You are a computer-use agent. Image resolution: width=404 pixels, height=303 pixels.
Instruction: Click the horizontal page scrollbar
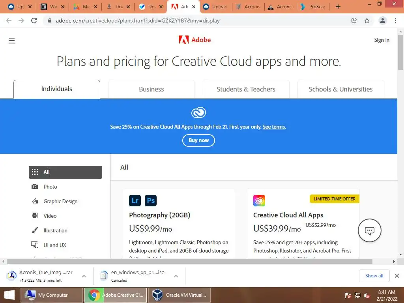pos(189,262)
